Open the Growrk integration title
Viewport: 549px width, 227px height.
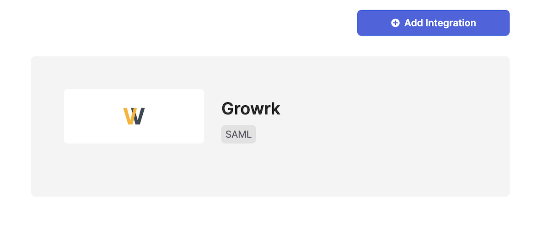coord(251,109)
